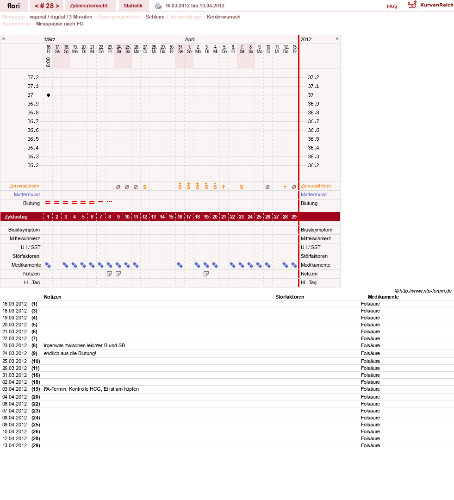Screen dimensions: 454x500
Task: Follow the http://www.nfp-forum.de link
Action: tap(425, 291)
